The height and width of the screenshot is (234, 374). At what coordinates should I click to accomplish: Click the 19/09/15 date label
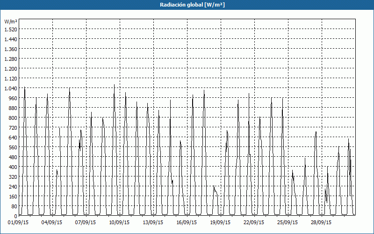[x=220, y=223]
